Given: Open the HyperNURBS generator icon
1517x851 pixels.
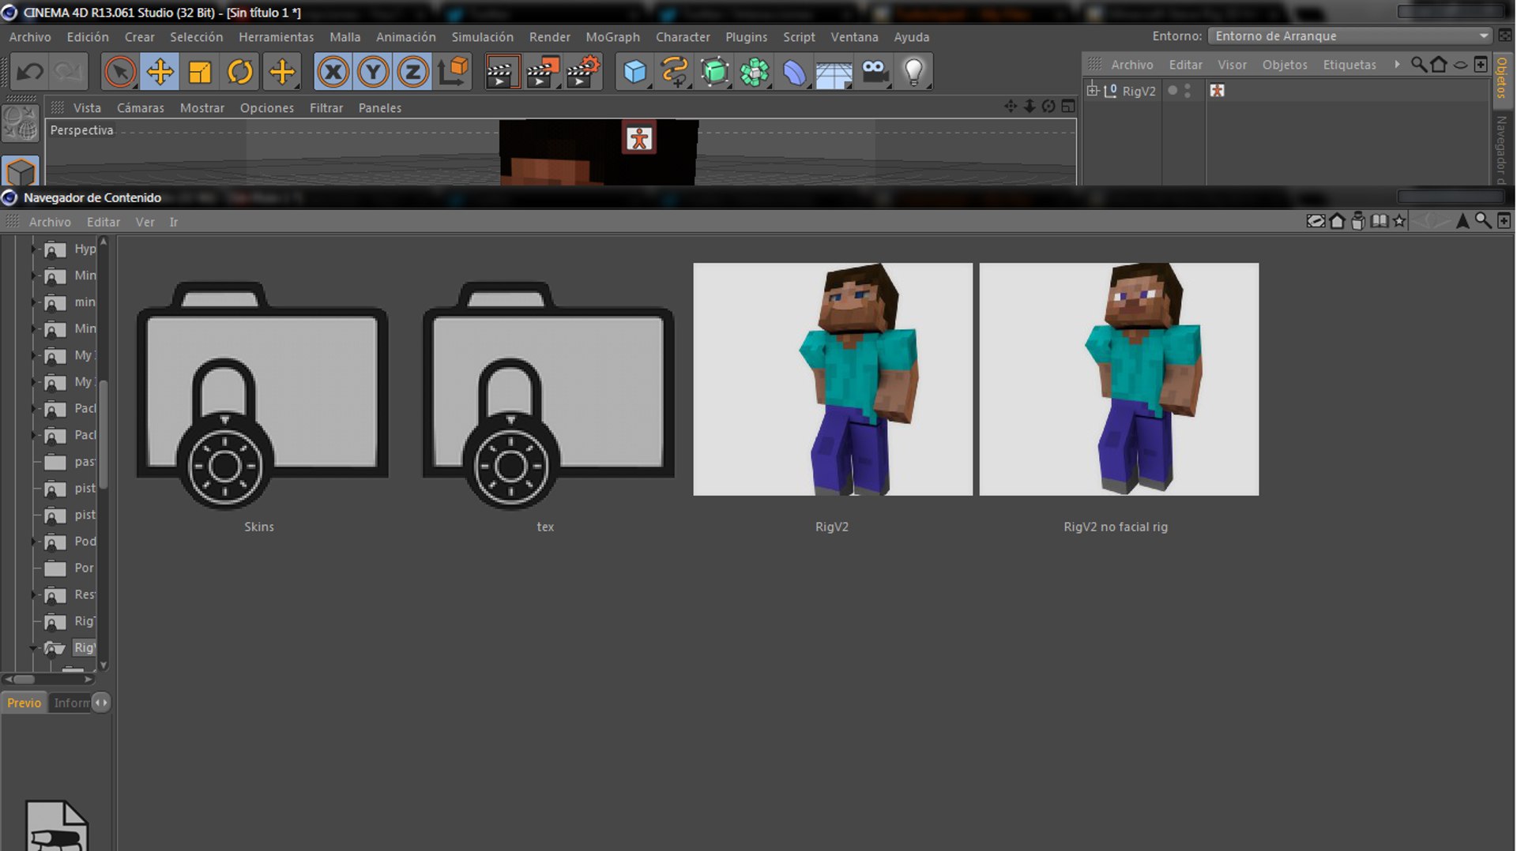Looking at the screenshot, I should pos(715,72).
